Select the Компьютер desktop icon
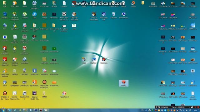 click(x=123, y=15)
